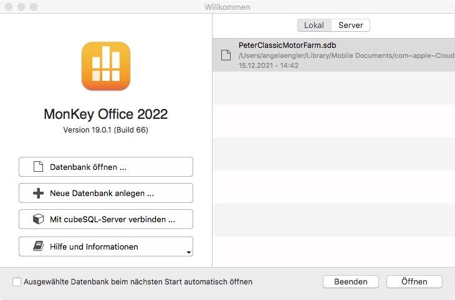
Task: Click the MonKey Office orange app logo
Action: pyautogui.click(x=105, y=66)
